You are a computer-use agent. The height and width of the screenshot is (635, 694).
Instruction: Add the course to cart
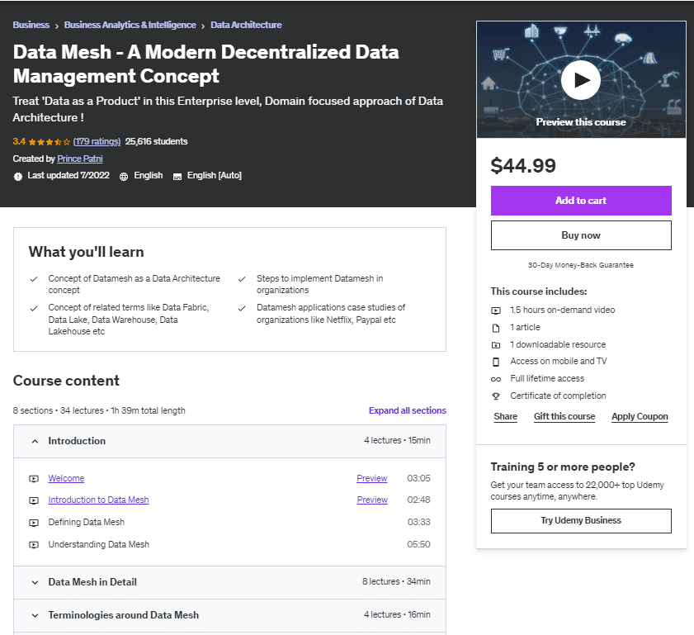pos(581,201)
